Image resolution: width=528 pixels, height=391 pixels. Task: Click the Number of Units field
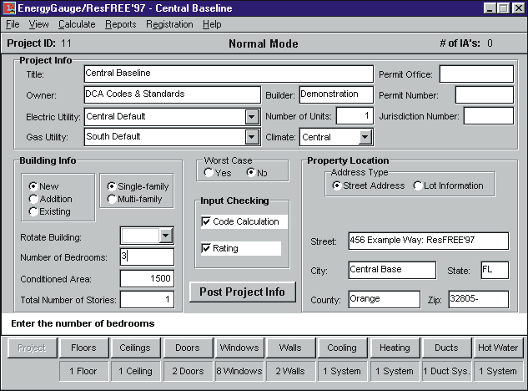355,116
